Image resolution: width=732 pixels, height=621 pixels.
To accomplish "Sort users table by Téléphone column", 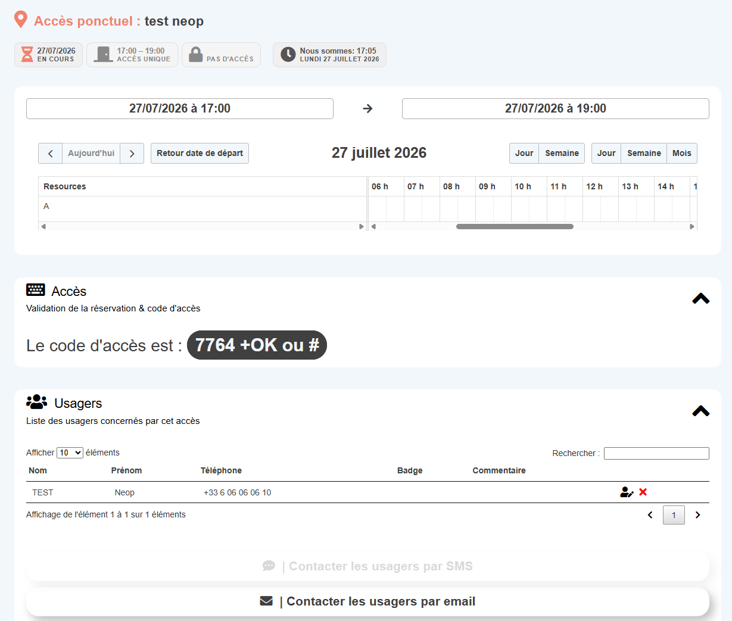I will coord(221,470).
